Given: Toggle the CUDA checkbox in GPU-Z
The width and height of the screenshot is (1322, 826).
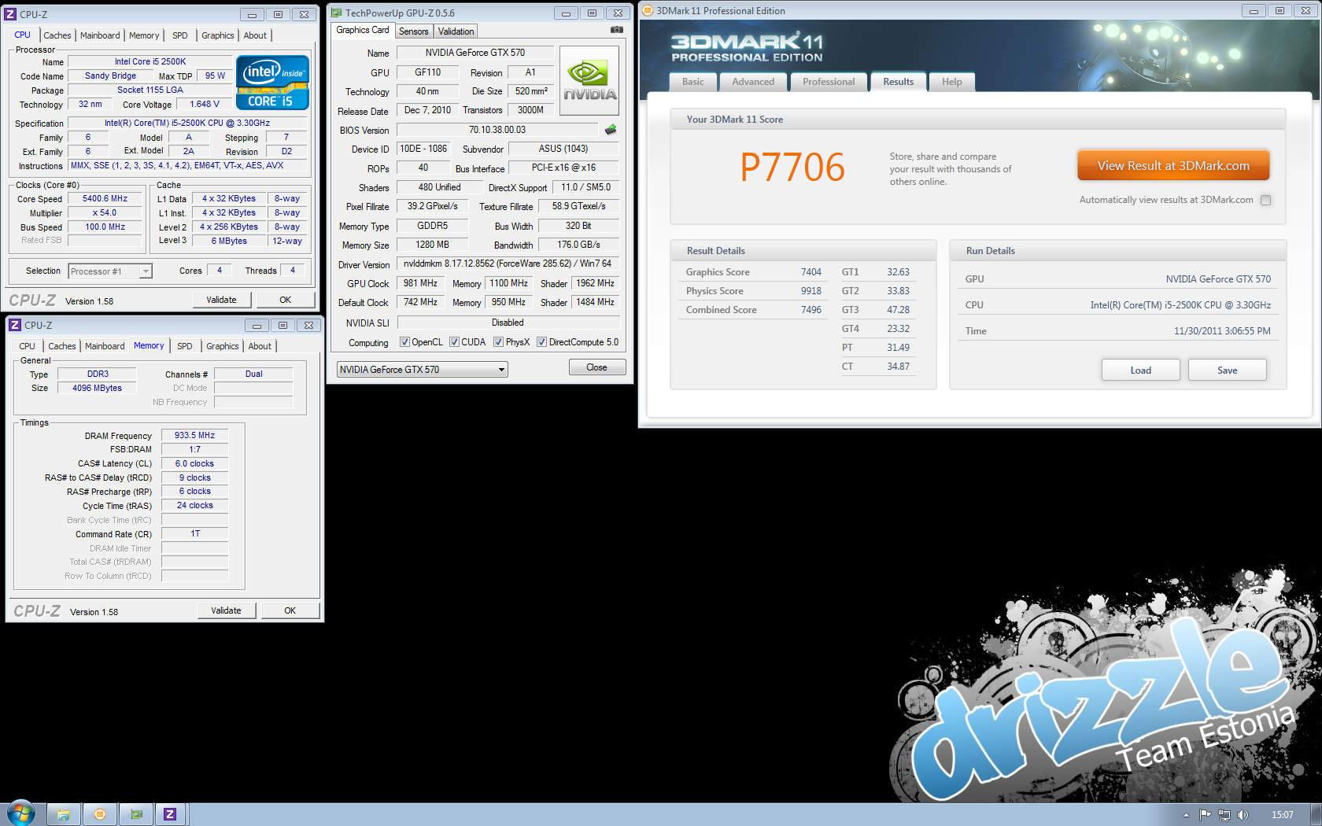Looking at the screenshot, I should pos(454,342).
